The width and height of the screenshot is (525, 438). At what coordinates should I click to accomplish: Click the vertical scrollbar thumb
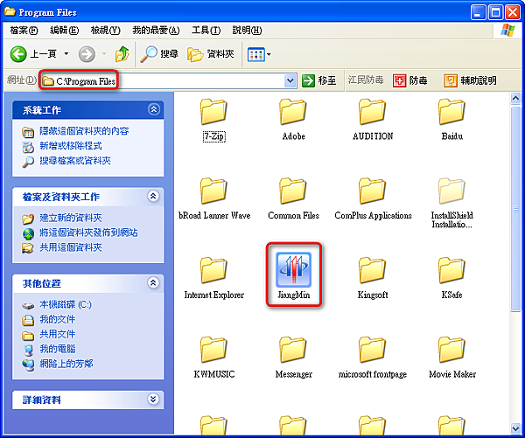coord(515,209)
